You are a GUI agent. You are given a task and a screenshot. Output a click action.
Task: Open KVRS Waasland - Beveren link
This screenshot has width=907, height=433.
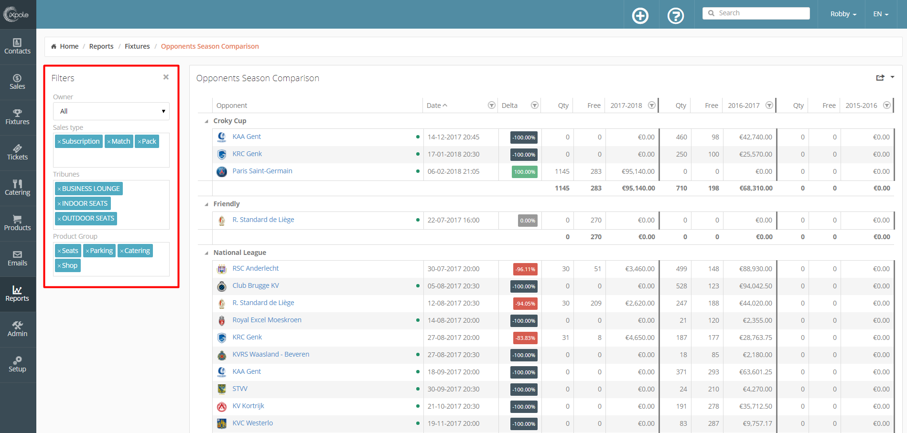pos(271,354)
